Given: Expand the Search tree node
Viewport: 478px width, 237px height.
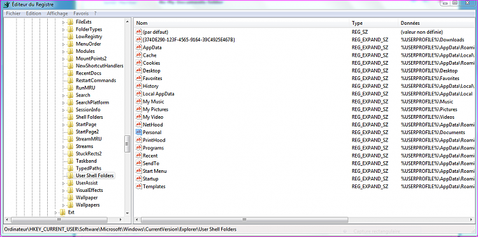Looking at the screenshot, I should pos(63,95).
